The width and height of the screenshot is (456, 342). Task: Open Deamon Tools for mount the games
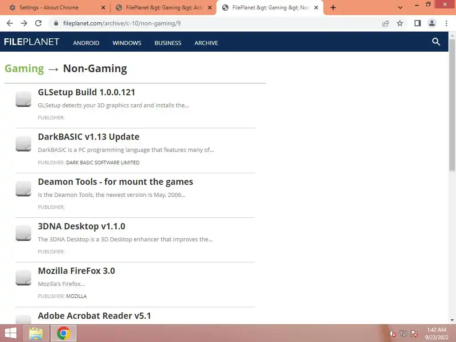(x=115, y=182)
